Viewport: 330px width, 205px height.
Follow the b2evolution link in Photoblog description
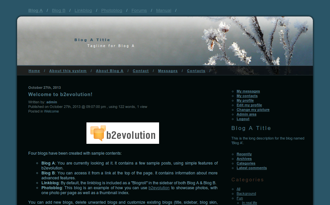tap(159, 188)
